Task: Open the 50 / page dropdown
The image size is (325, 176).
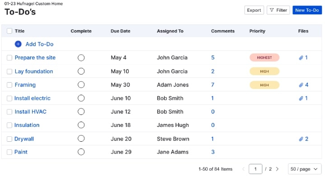Action: point(305,169)
